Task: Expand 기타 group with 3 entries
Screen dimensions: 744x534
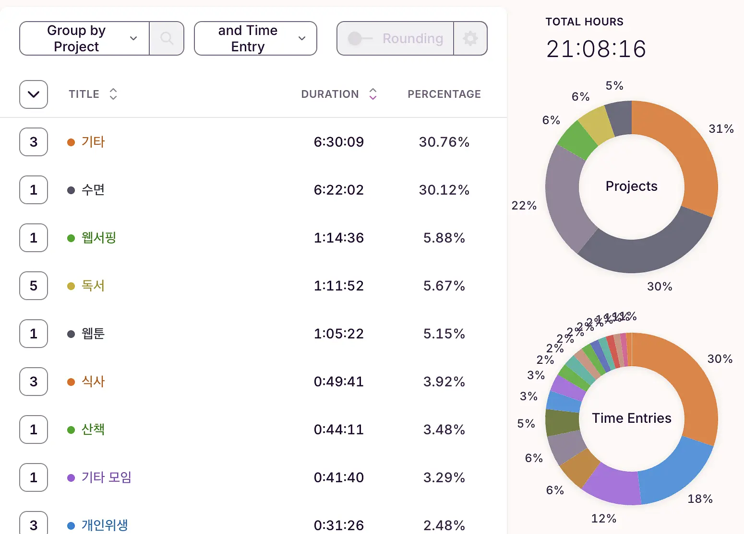Action: (34, 142)
